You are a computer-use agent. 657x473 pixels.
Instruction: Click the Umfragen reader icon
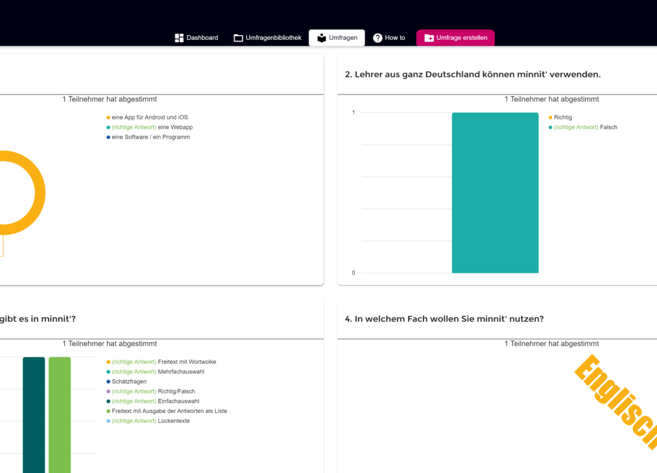[321, 38]
